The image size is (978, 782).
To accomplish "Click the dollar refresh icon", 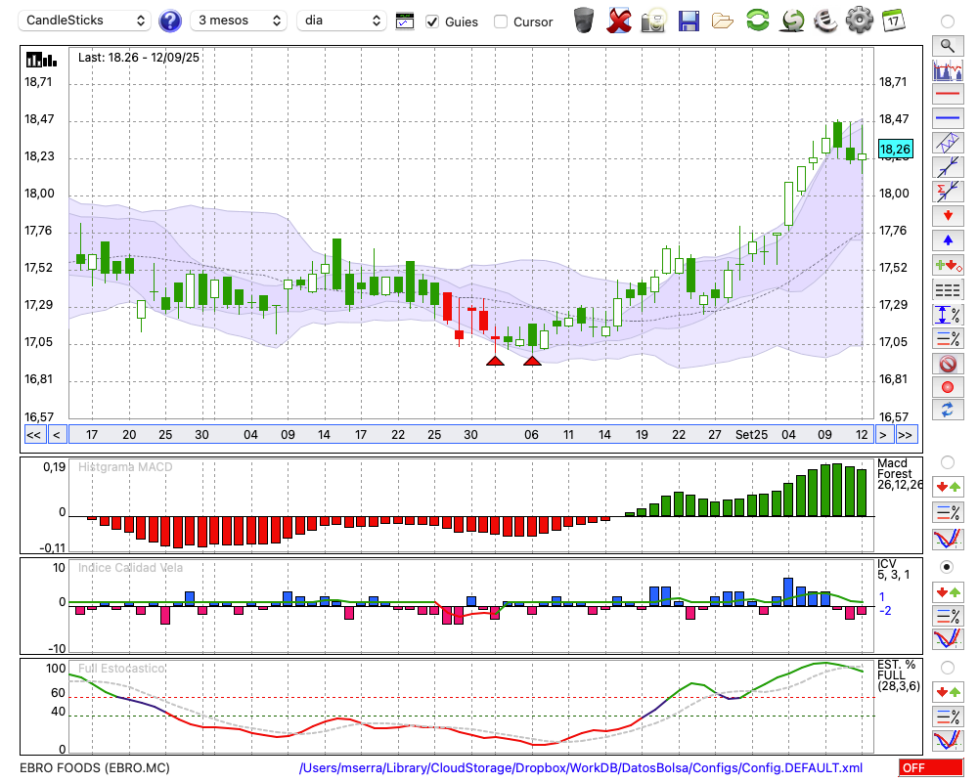I will pyautogui.click(x=792, y=21).
